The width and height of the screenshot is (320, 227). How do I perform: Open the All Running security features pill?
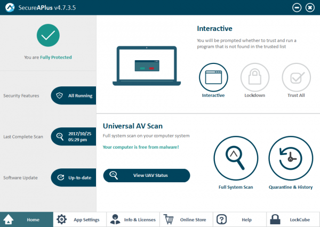click(x=74, y=95)
